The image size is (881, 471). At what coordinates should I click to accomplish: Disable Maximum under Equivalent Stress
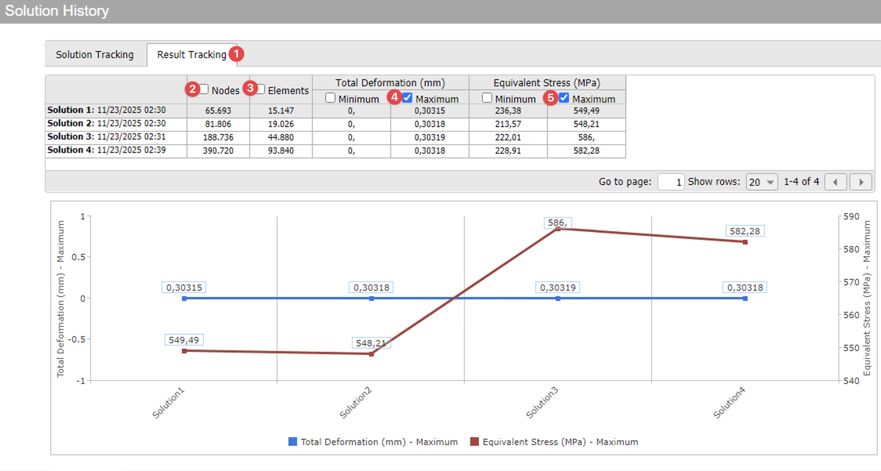563,98
